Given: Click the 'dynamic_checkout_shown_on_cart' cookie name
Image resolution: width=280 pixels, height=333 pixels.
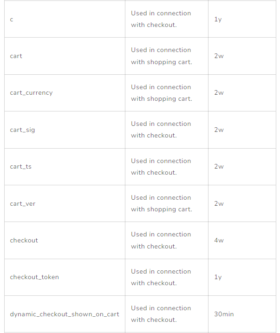Looking at the screenshot, I should pyautogui.click(x=65, y=314).
